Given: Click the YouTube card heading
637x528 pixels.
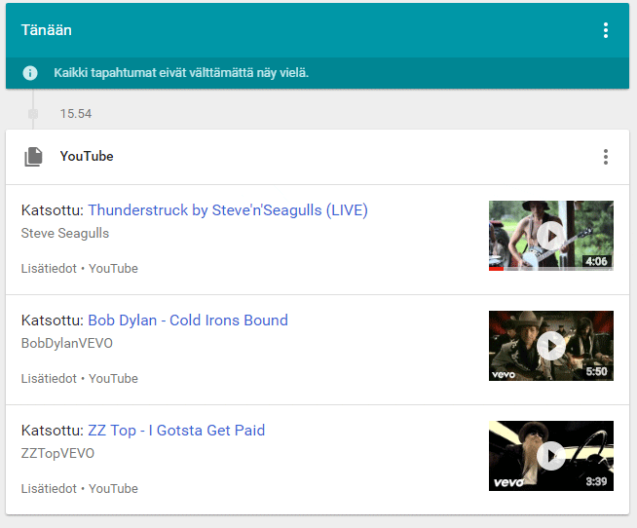Looking at the screenshot, I should click(87, 157).
